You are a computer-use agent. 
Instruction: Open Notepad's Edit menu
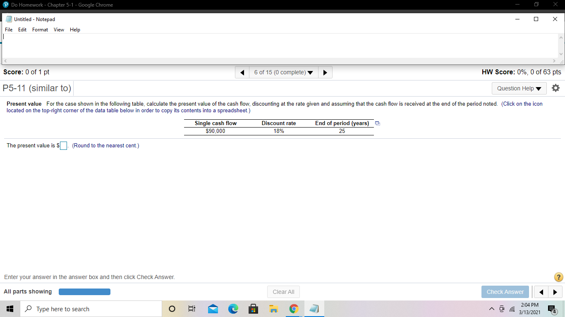click(22, 29)
